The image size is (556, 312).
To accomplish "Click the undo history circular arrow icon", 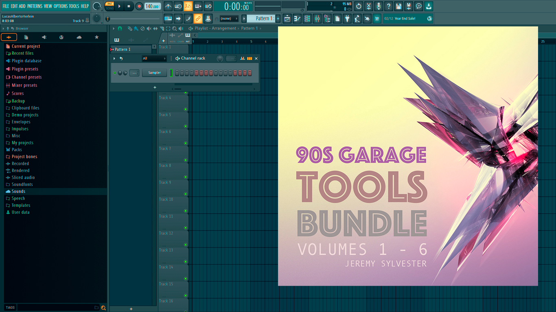I will click(x=359, y=6).
